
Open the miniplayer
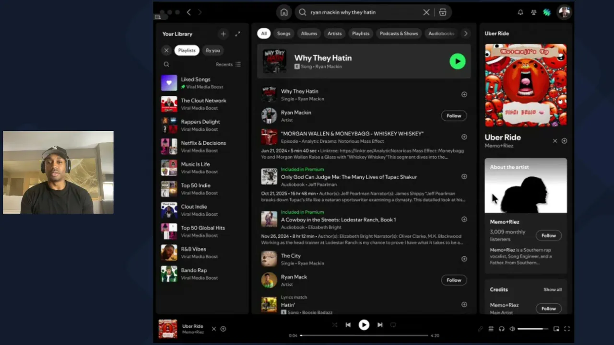tap(556, 329)
